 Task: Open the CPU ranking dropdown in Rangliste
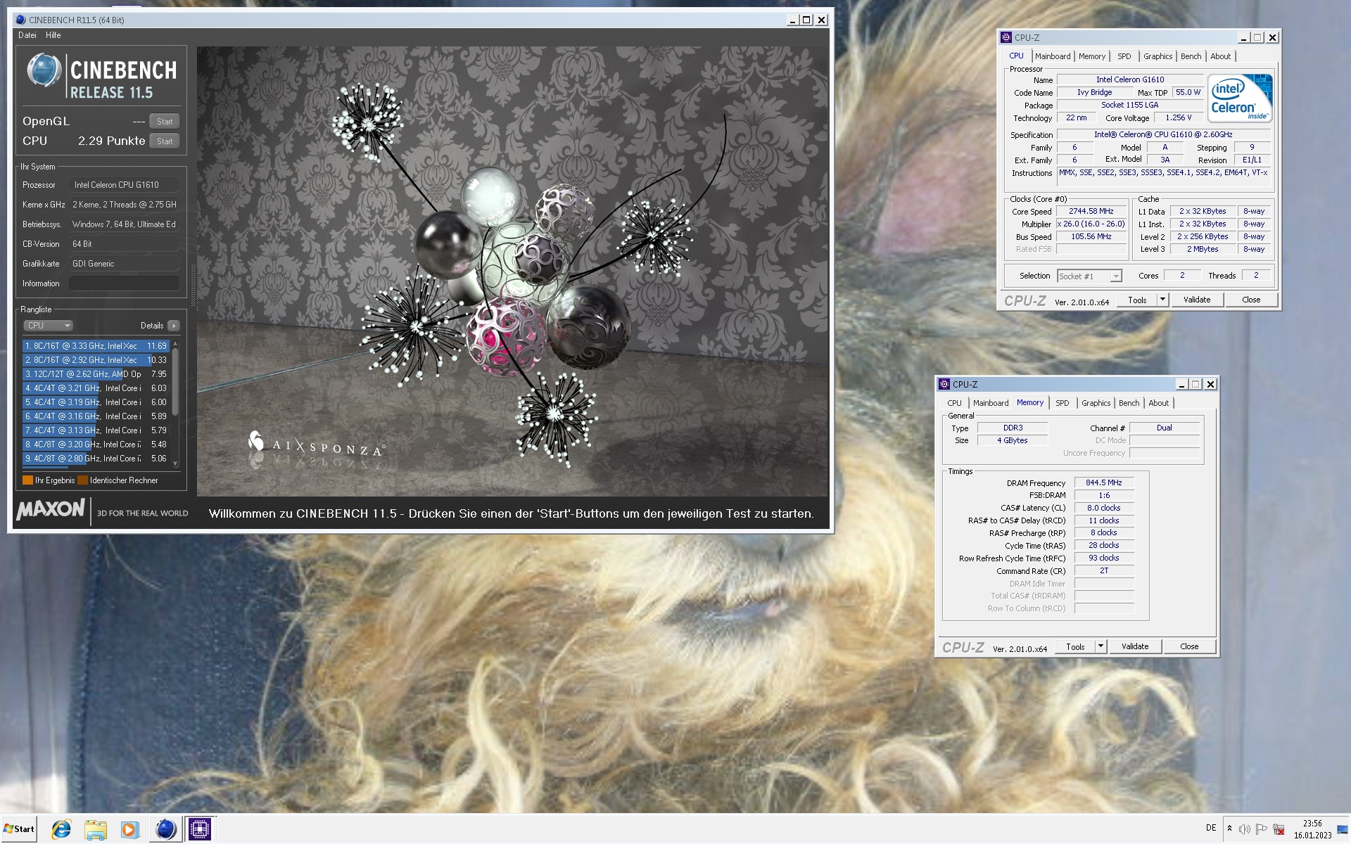click(x=48, y=326)
